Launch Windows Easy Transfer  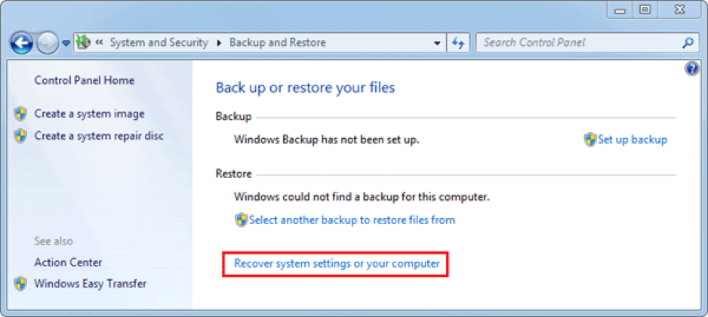pyautogui.click(x=91, y=284)
